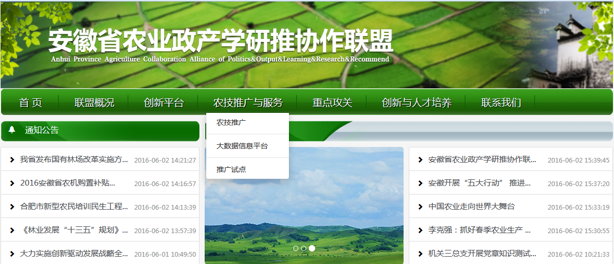
Task: Select the second carousel indicator dot
Action: click(304, 248)
